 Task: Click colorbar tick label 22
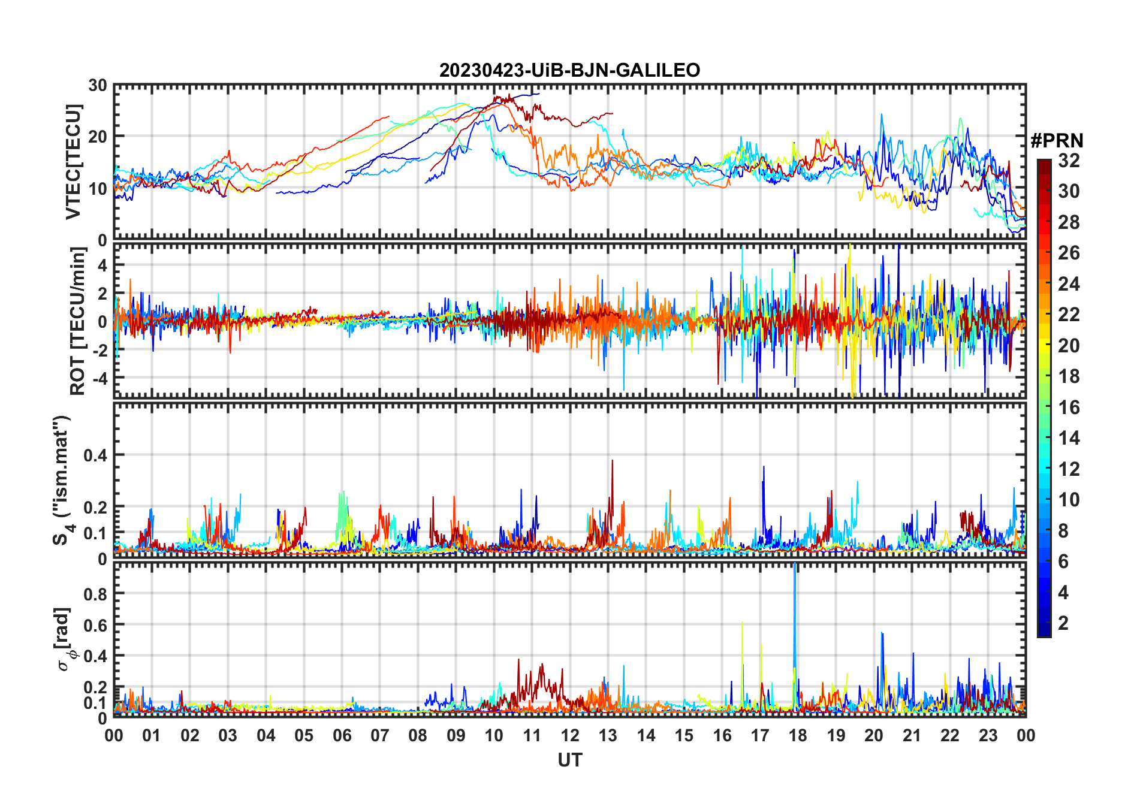coord(1069,314)
